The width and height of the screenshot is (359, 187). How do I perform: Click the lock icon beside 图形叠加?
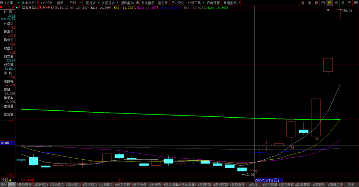point(137,3)
